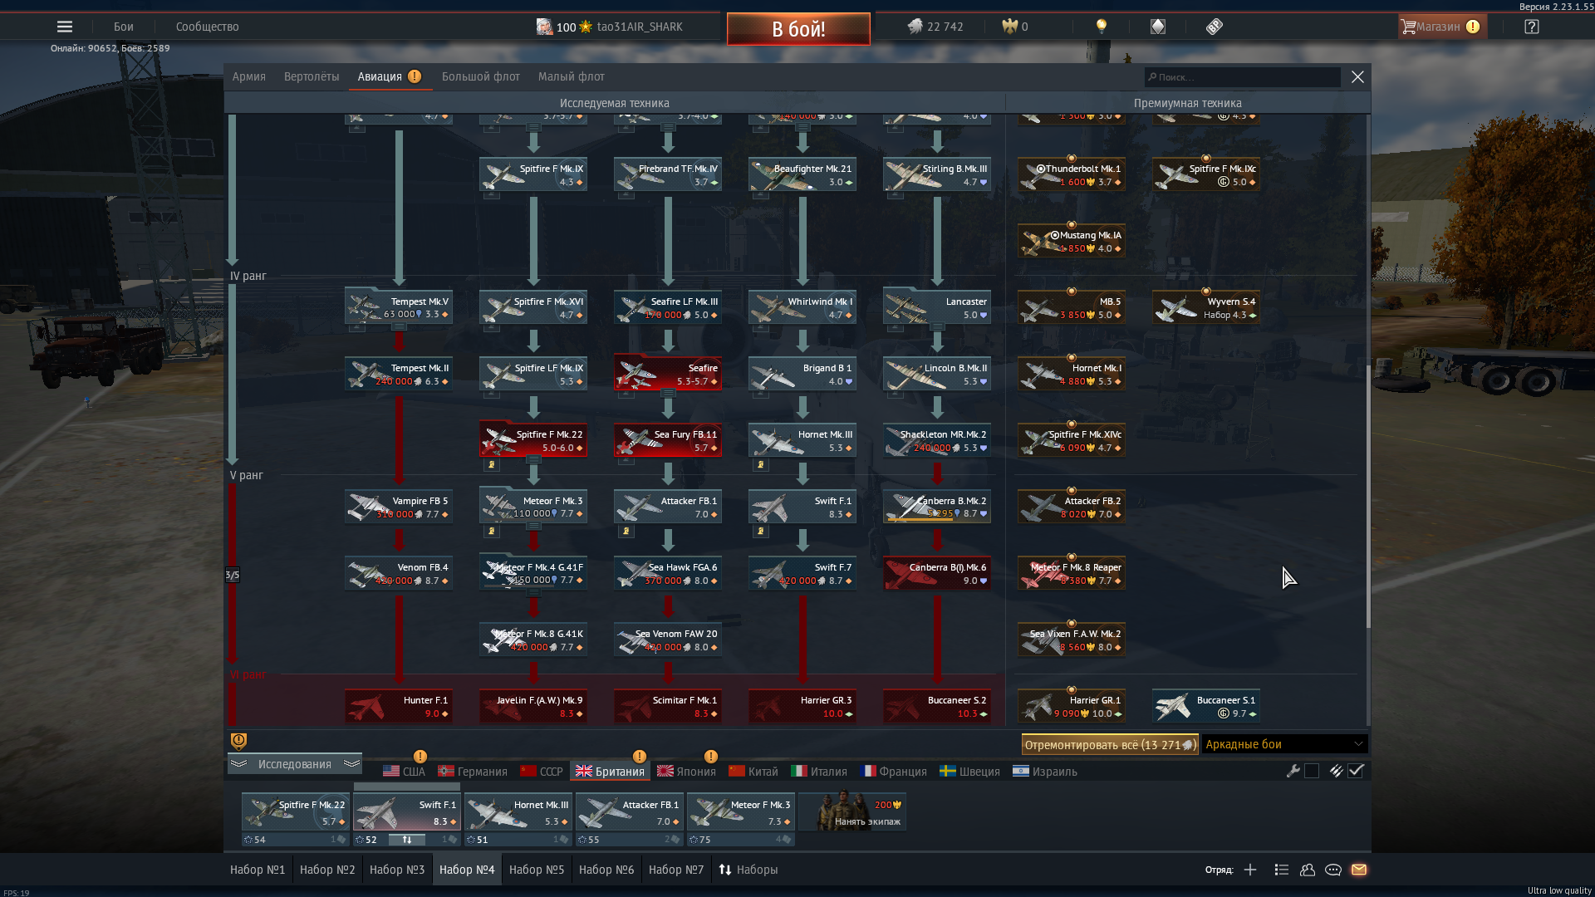Expand the Lancaster group
Screen dimensions: 1595x897
[937, 326]
